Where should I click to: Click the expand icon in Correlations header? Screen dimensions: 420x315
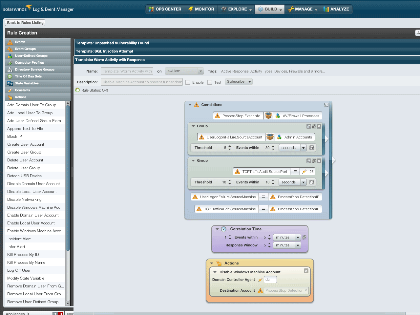point(326,105)
